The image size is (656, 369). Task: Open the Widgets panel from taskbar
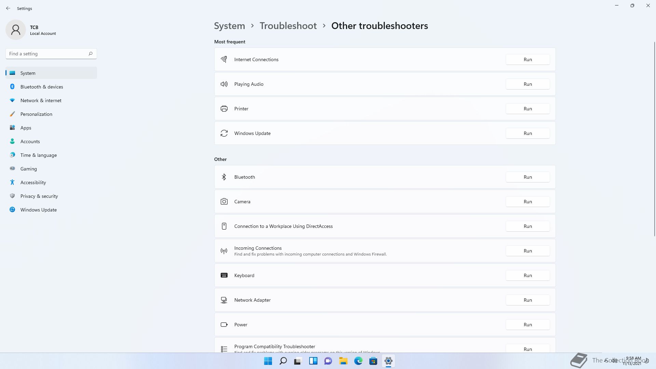coord(313,361)
